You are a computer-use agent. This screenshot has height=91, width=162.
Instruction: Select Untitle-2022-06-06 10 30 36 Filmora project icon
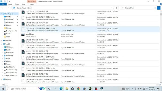click(23, 75)
